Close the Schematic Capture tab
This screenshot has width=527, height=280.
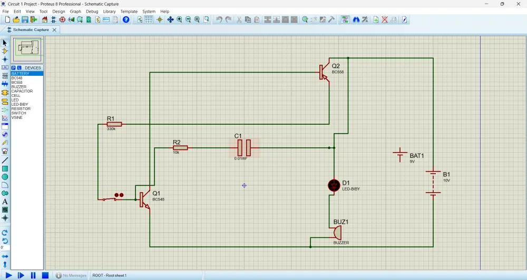(54, 30)
